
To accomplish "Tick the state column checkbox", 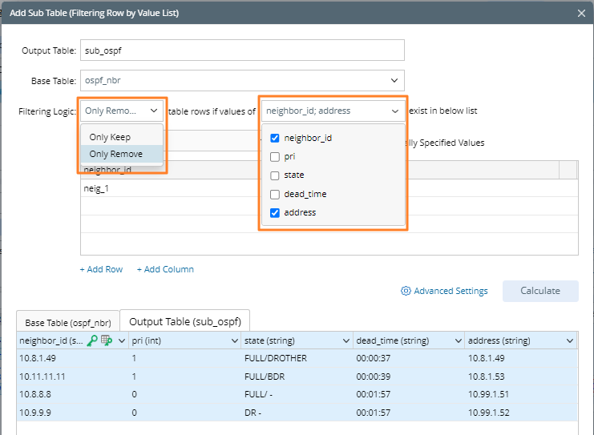I will pyautogui.click(x=275, y=175).
